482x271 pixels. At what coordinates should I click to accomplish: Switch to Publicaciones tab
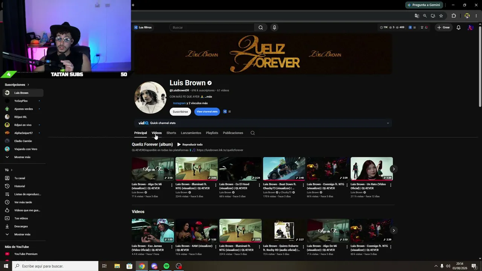[233, 133]
